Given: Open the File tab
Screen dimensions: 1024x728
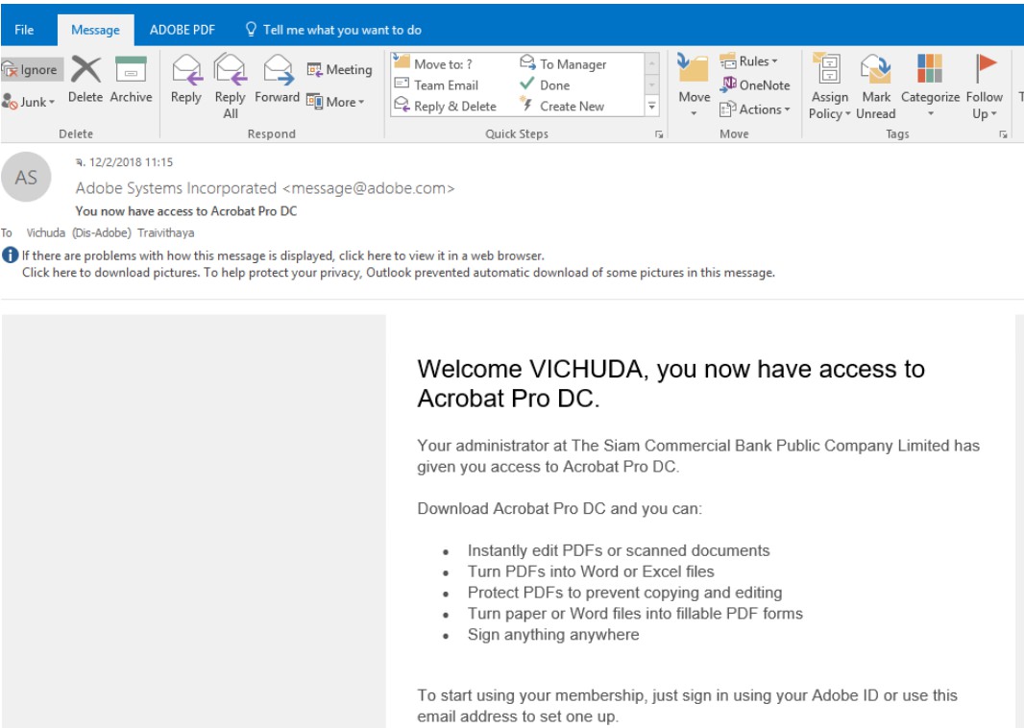Looking at the screenshot, I should [x=24, y=30].
